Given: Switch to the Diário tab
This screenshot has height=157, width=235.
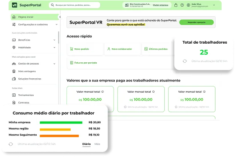Looking at the screenshot, I should 87,144.
